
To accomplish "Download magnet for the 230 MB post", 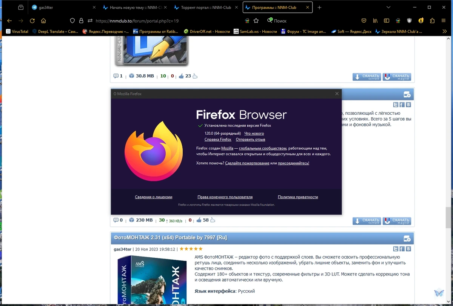I will coord(397,221).
